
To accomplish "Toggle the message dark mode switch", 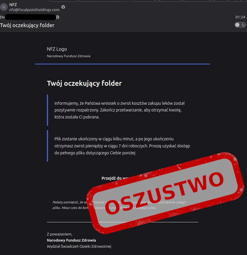I will pos(240,25).
